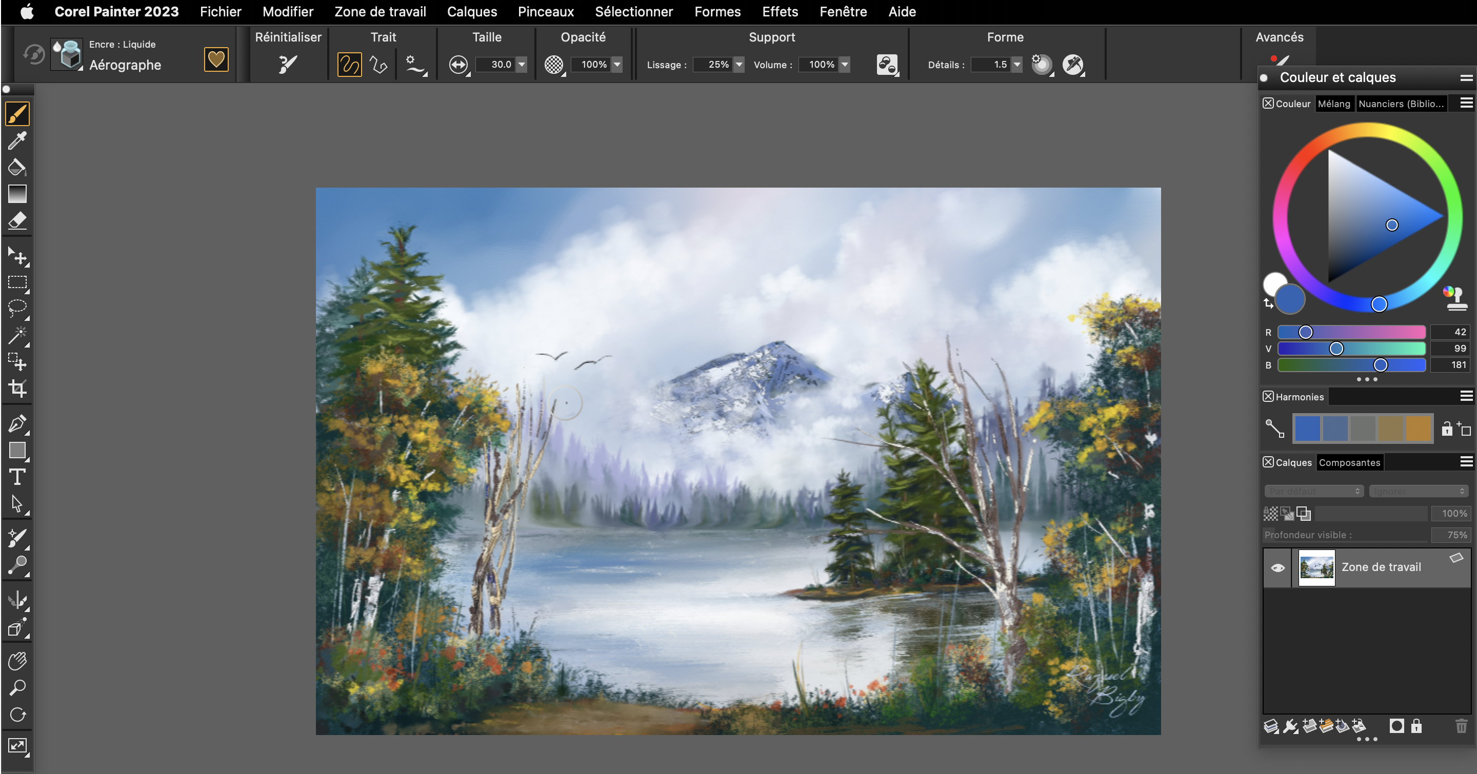Click the Magnifier zoom tool
The height and width of the screenshot is (774, 1477).
(x=17, y=687)
